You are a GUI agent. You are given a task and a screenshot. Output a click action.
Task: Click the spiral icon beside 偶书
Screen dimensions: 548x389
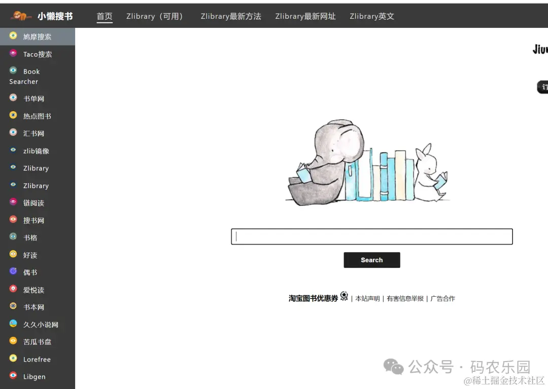coord(13,271)
